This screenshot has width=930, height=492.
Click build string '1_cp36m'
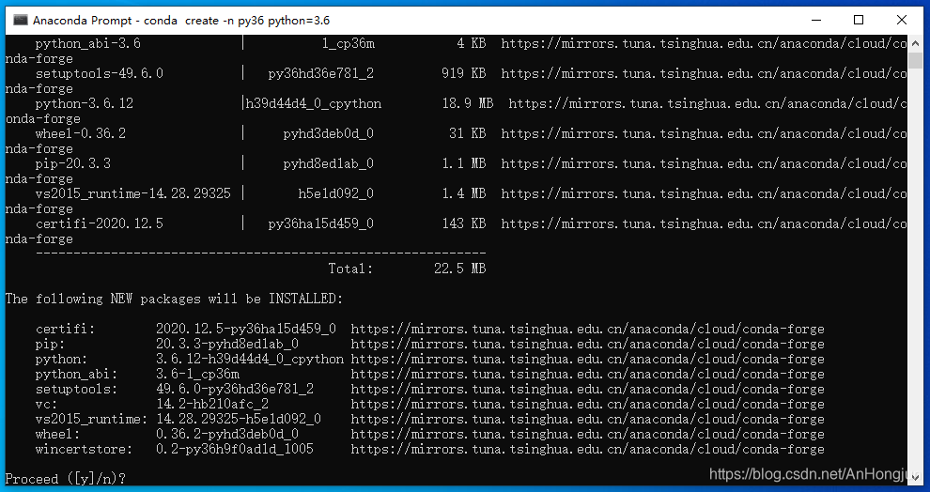pos(349,43)
